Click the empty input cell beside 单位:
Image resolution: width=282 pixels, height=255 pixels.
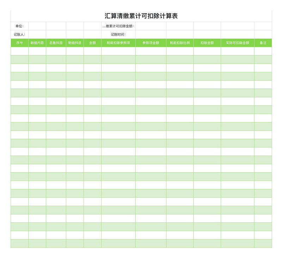(x=37, y=26)
